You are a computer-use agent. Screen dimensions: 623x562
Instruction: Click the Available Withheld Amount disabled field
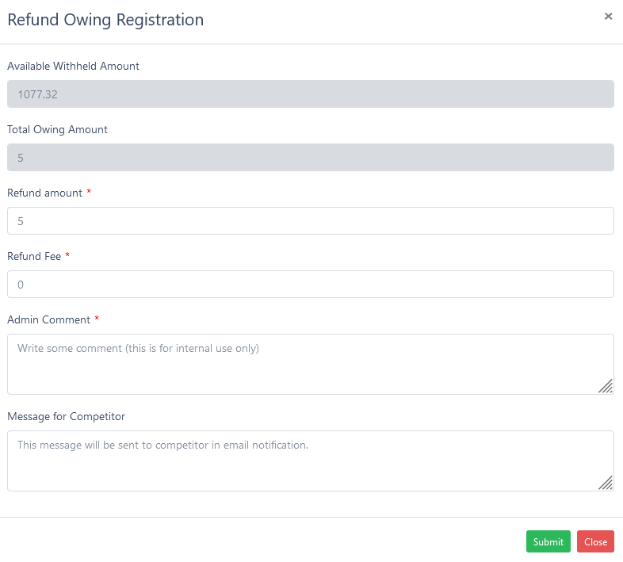tap(311, 94)
